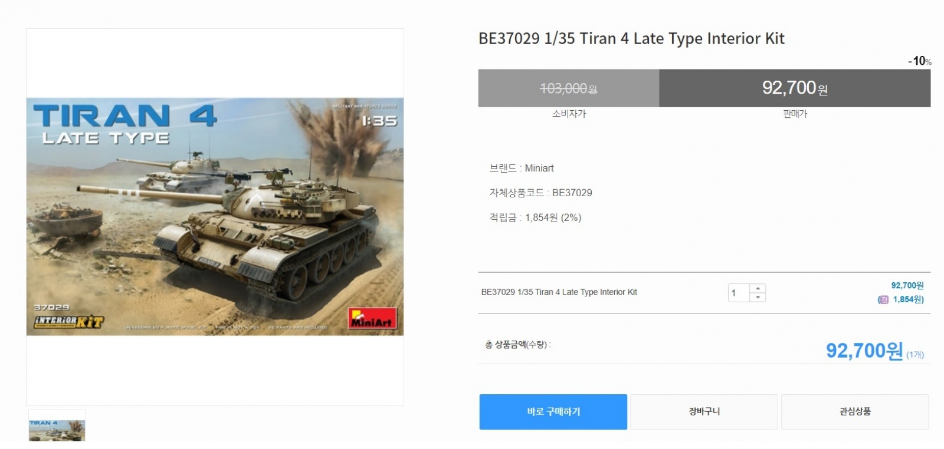Click the 바로 구매하기 buy now button

click(553, 412)
